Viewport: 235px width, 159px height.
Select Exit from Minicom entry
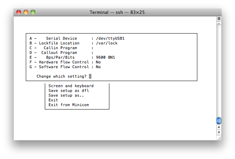(69, 105)
